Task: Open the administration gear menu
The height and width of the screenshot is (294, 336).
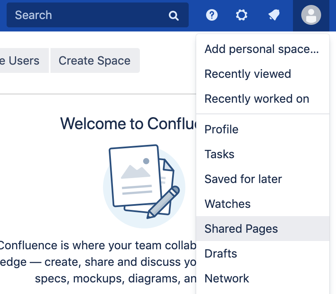Action: point(242,15)
